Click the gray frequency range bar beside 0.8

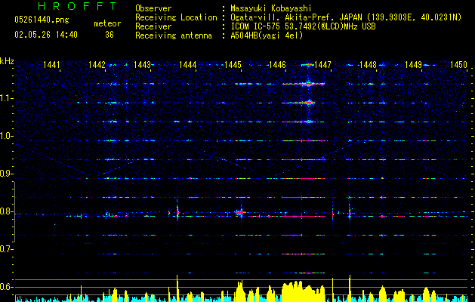point(14,212)
